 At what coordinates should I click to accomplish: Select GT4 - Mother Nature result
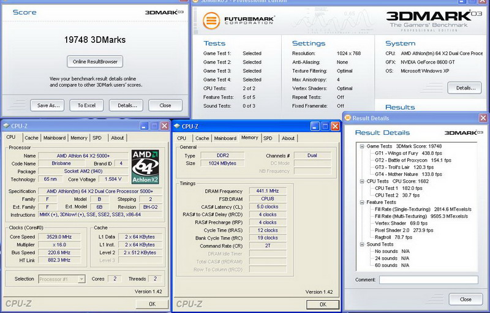409,175
